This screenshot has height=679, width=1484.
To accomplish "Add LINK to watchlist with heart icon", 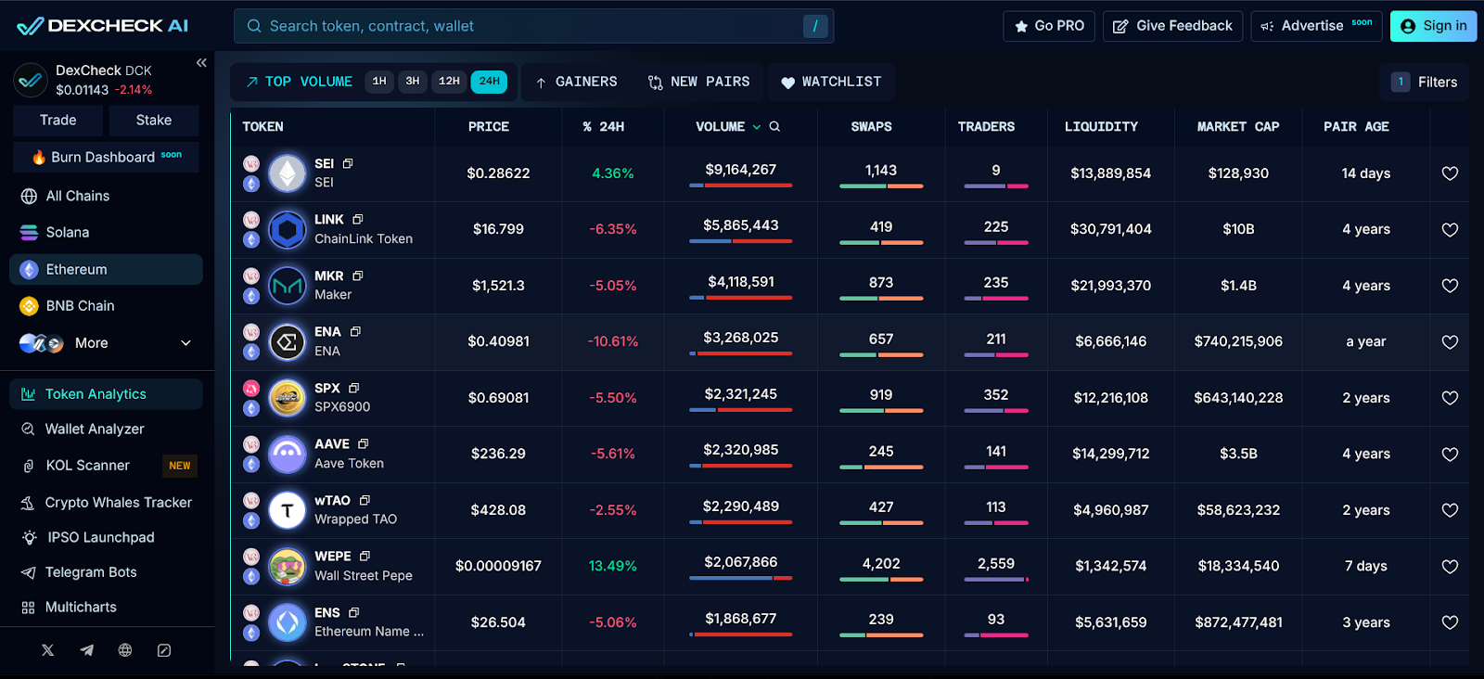I will coord(1450,230).
